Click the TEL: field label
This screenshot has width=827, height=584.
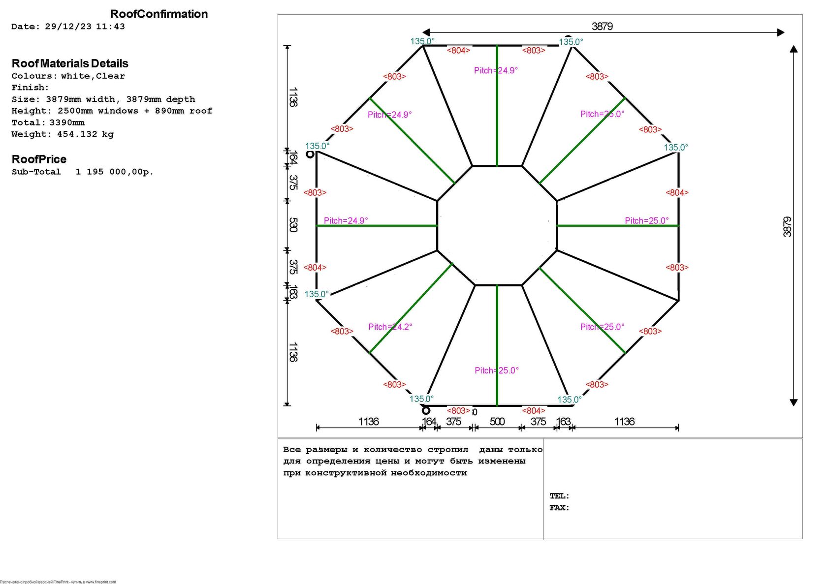pos(559,496)
